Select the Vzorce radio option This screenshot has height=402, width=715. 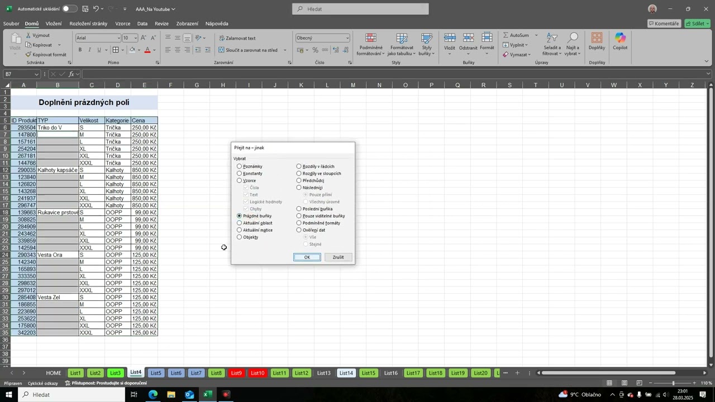coord(240,180)
